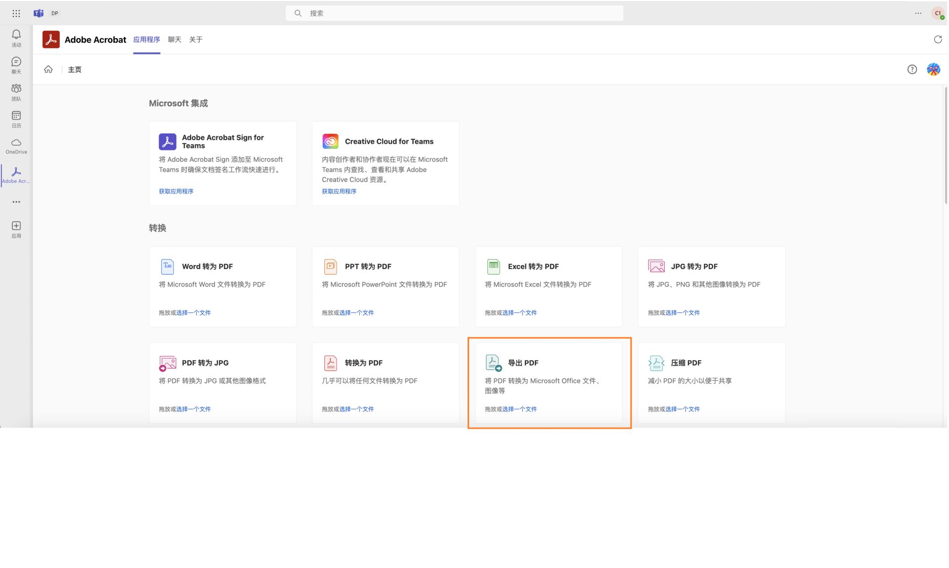The image size is (949, 568).
Task: Click the 转换 section heading
Action: (x=157, y=228)
